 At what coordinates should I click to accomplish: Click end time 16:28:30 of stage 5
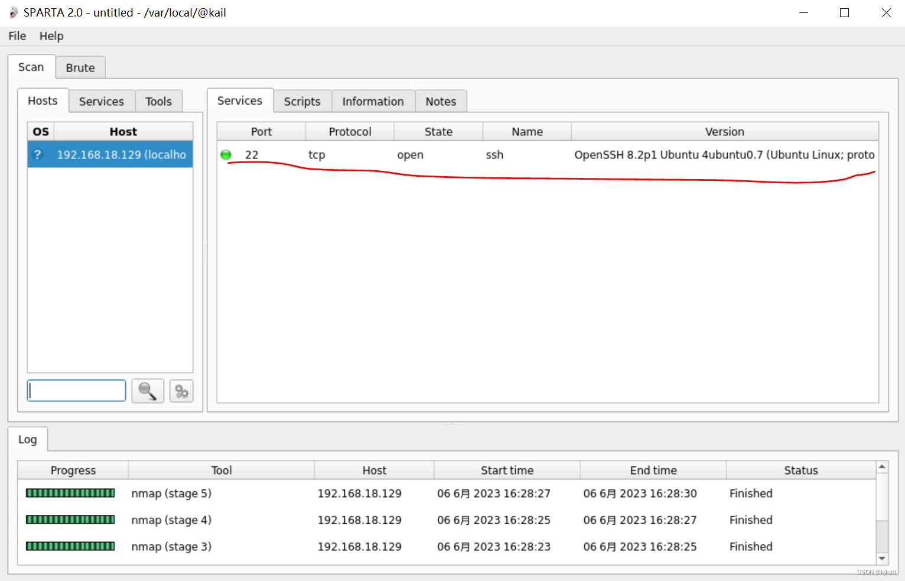[x=640, y=494]
